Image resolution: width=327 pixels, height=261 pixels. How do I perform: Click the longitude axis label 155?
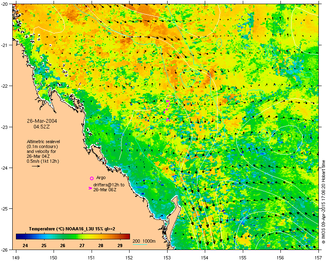point(243,258)
